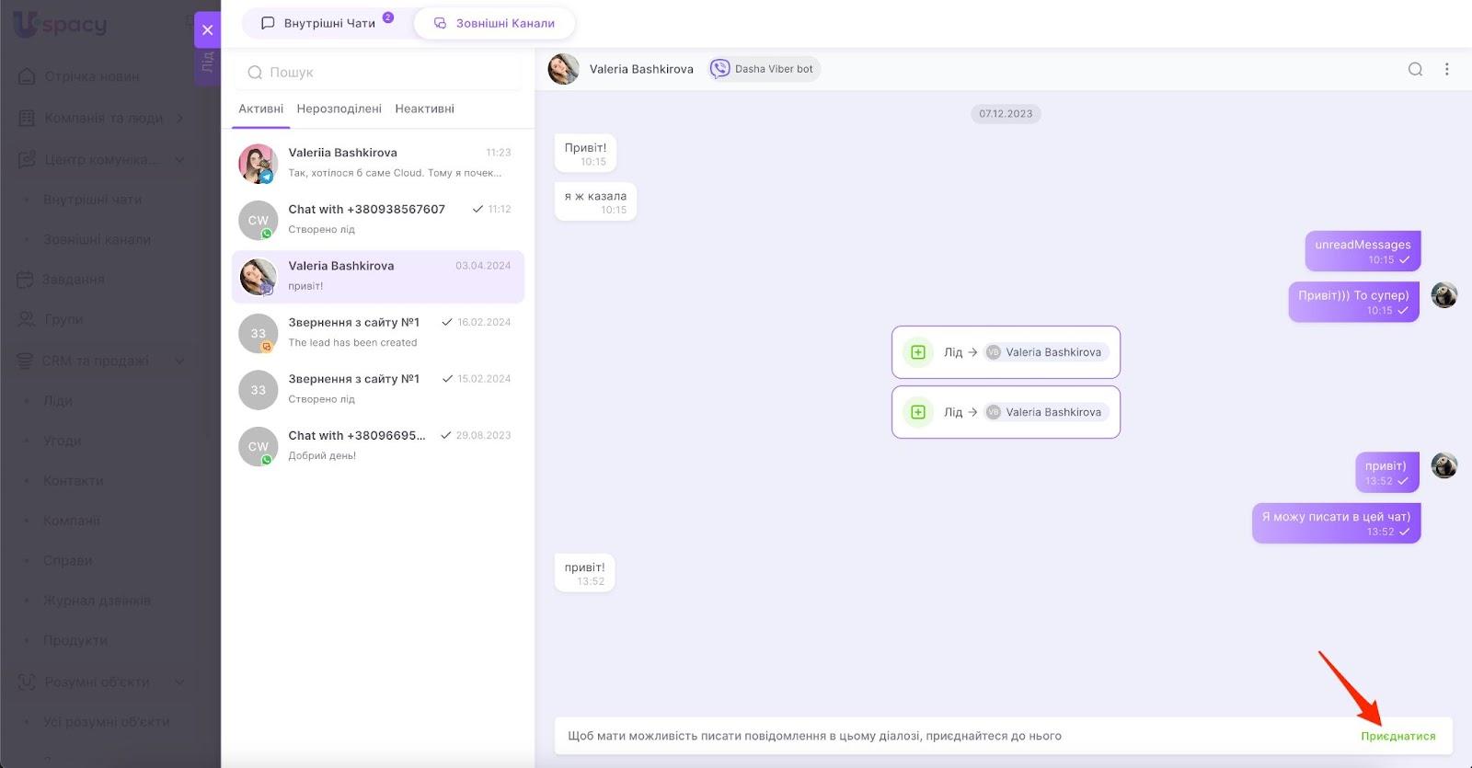Close the chat panel with the X button

[x=207, y=29]
